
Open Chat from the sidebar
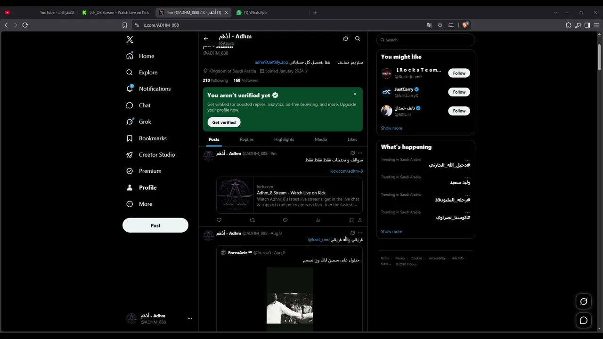(x=139, y=105)
